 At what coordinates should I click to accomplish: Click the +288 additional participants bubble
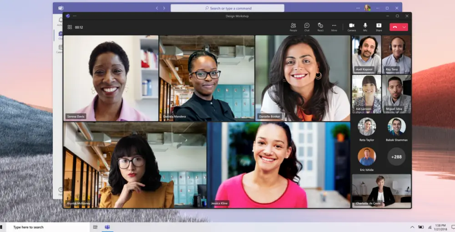click(x=396, y=156)
